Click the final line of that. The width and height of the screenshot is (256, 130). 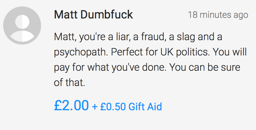pos(69,83)
